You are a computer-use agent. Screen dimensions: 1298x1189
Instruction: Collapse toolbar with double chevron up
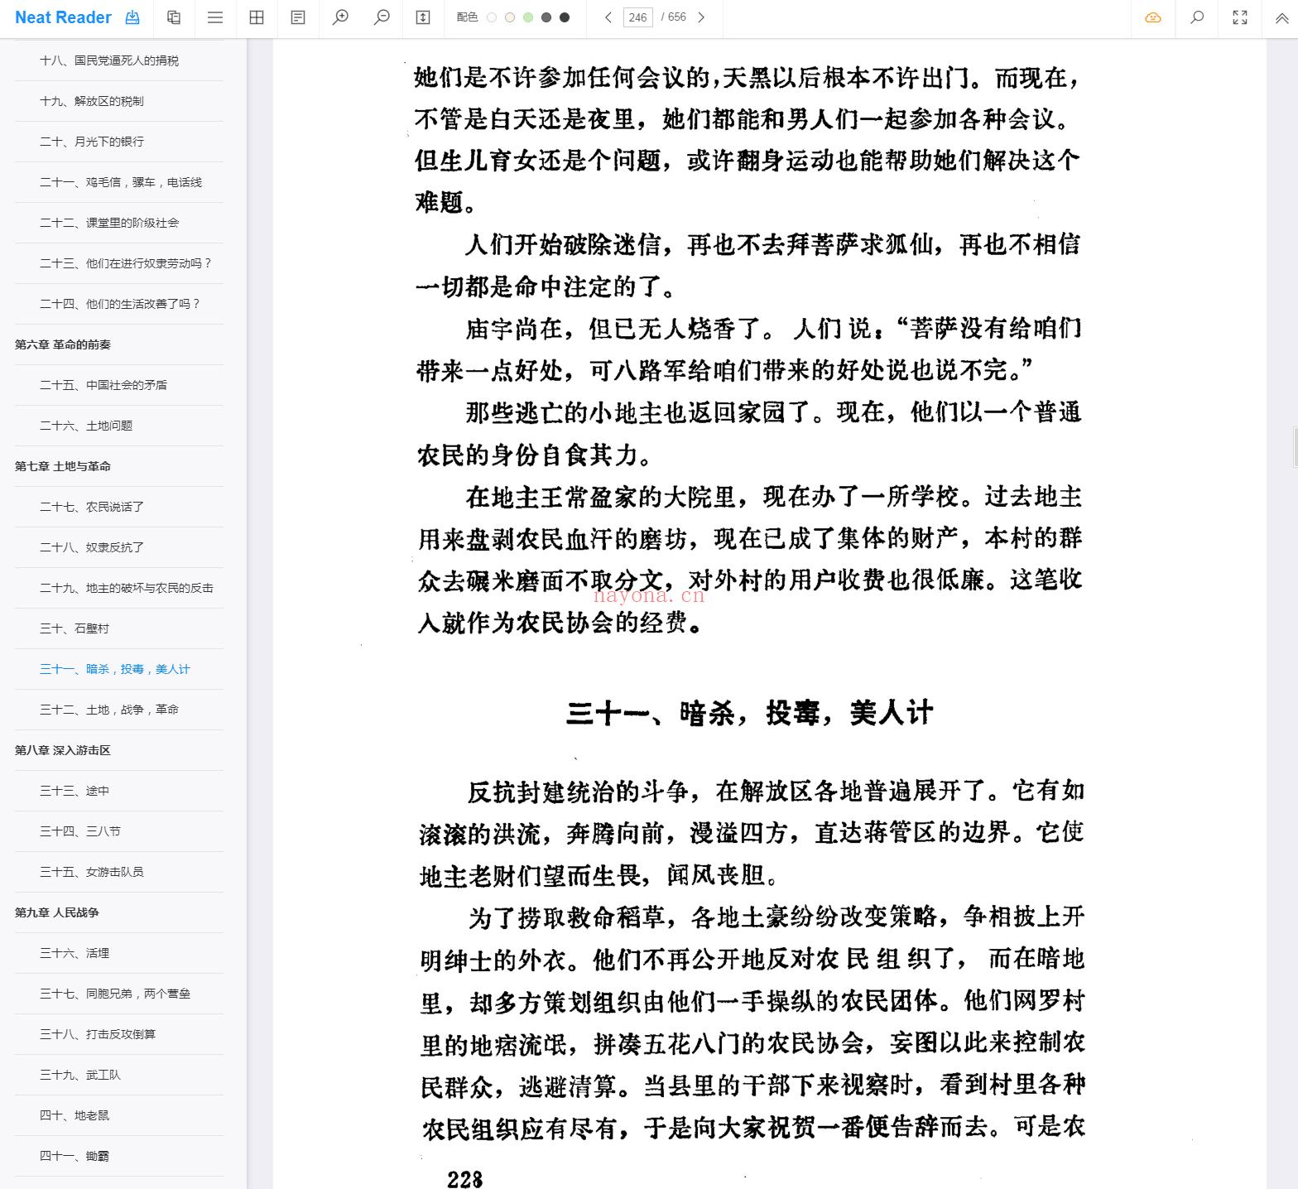(x=1282, y=17)
